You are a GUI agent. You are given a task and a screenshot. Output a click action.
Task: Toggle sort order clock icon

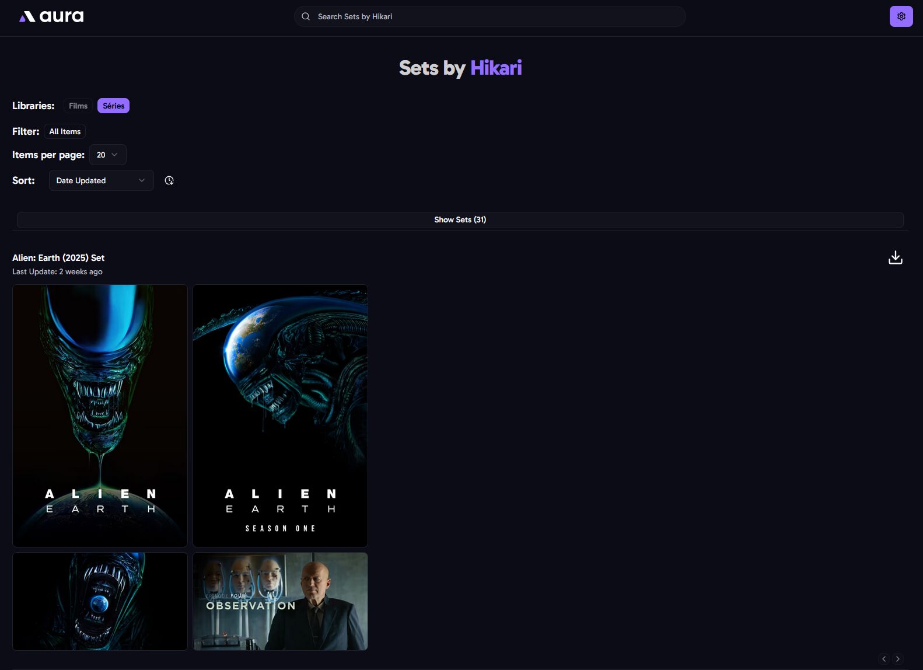[169, 180]
